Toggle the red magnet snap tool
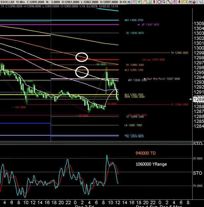The height and width of the screenshot is (207, 204). tap(194, 2)
